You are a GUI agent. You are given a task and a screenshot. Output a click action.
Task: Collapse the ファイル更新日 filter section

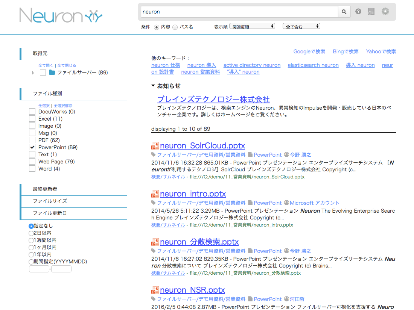tap(73, 213)
